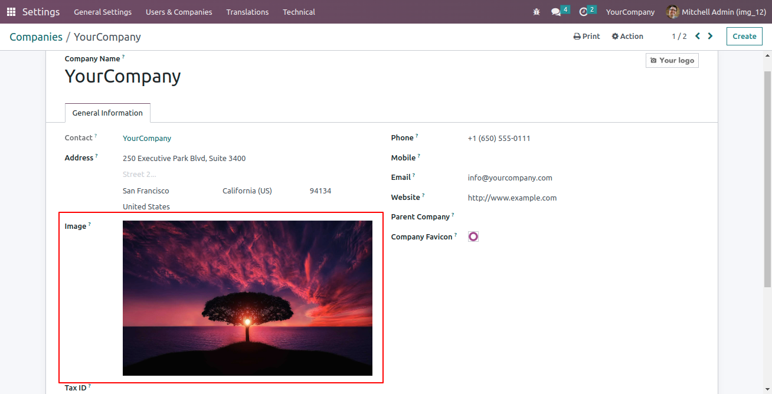Open the Action dropdown
This screenshot has height=394, width=772.
[627, 37]
